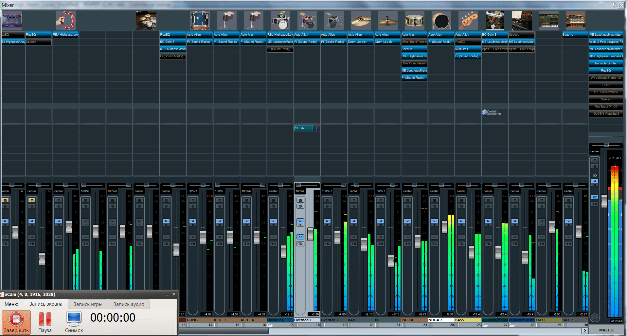This screenshot has width=627, height=336.
Task: Click the DesGain knob
Action: (x=485, y=112)
